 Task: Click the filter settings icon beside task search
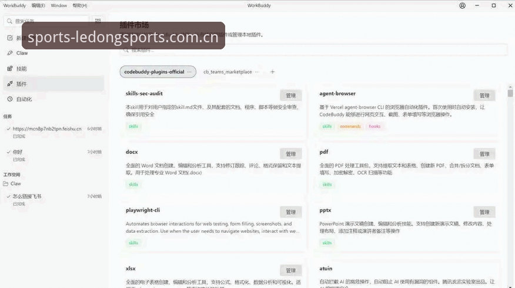click(98, 21)
